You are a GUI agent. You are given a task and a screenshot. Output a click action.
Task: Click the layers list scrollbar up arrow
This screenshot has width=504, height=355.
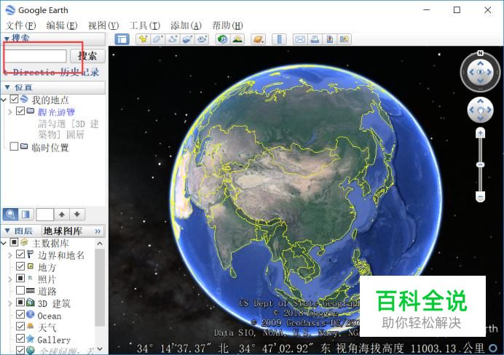100,244
